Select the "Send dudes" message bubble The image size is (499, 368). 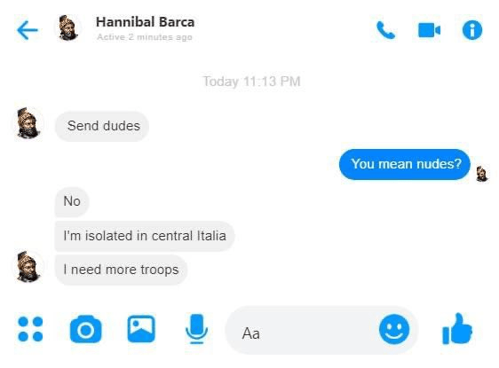102,126
